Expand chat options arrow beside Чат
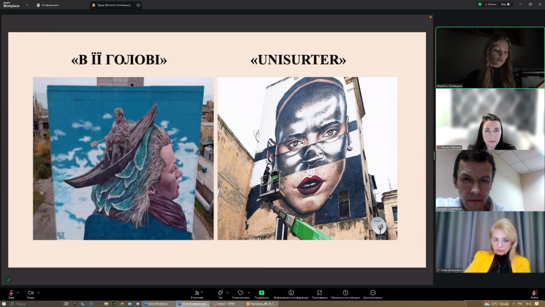Image resolution: width=545 pixels, height=307 pixels. 227,293
